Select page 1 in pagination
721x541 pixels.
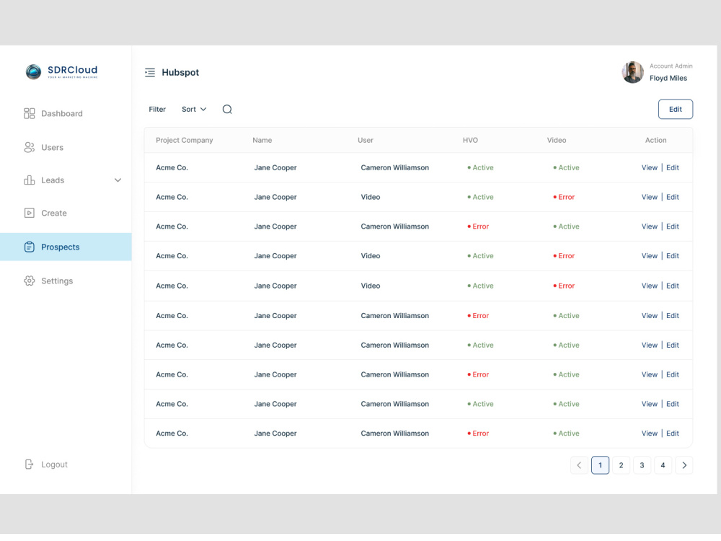(600, 465)
